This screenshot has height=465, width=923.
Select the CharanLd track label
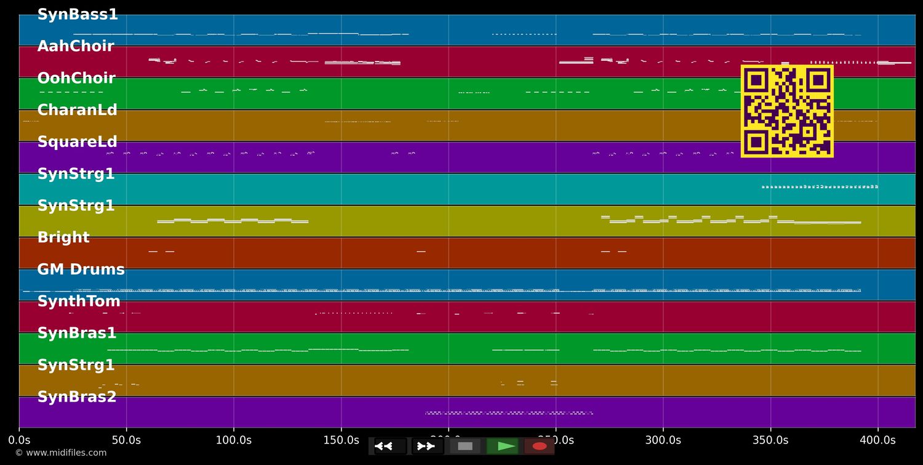click(78, 109)
